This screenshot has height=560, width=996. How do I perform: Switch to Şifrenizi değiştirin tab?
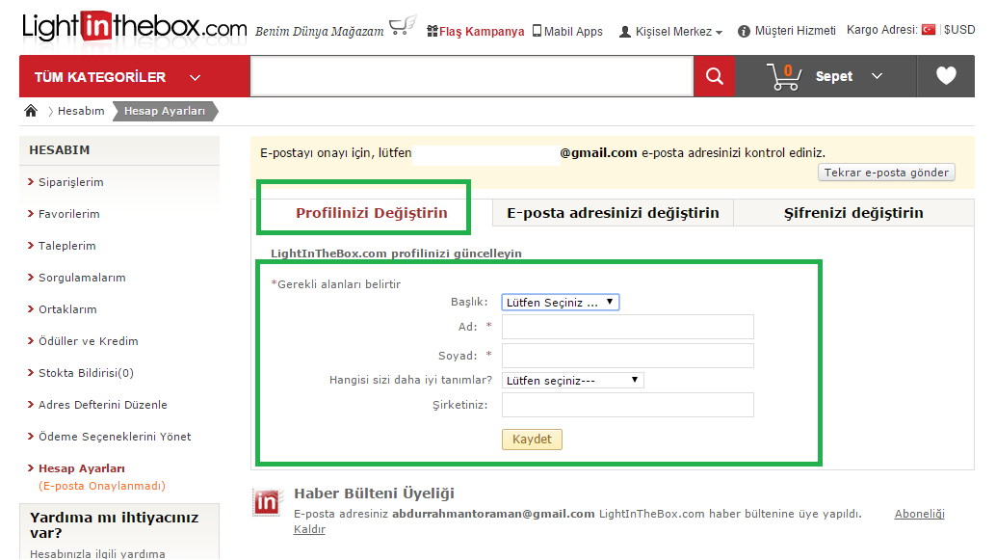coord(853,212)
